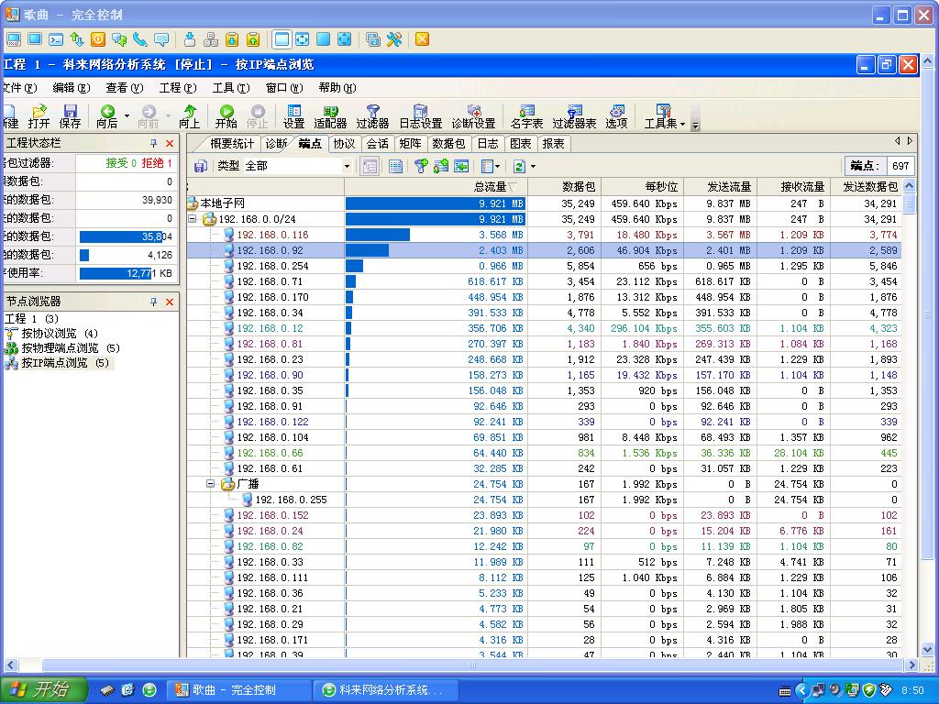Viewport: 939px width, 704px height.
Task: Click the 诊断设置 (Diagnosis settings) icon
Action: 473,115
